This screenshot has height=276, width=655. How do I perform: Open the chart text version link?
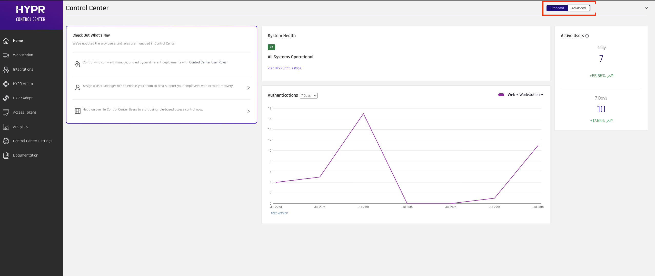280,213
